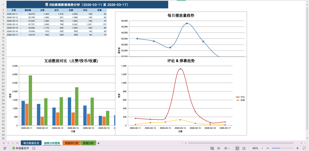Click row header 1
This screenshot has height=151, width=309.
pyautogui.click(x=3, y=5)
